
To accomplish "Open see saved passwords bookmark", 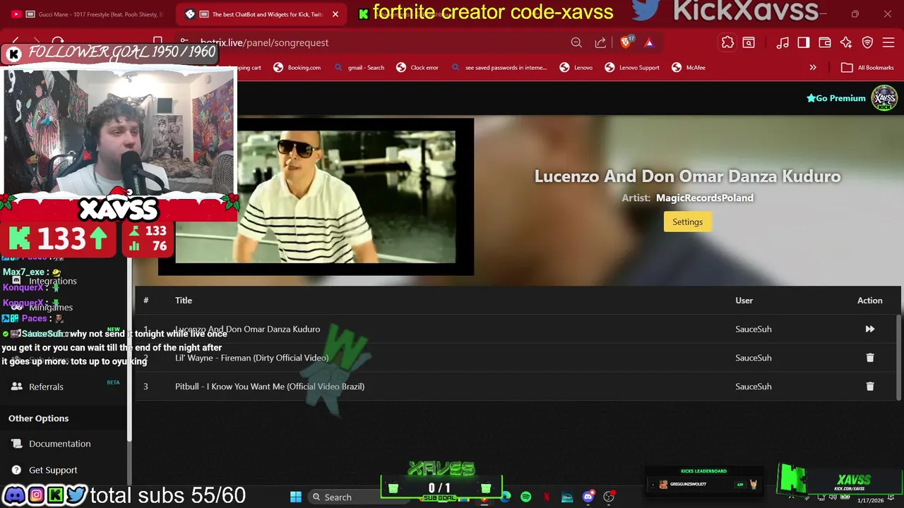I will click(x=499, y=68).
